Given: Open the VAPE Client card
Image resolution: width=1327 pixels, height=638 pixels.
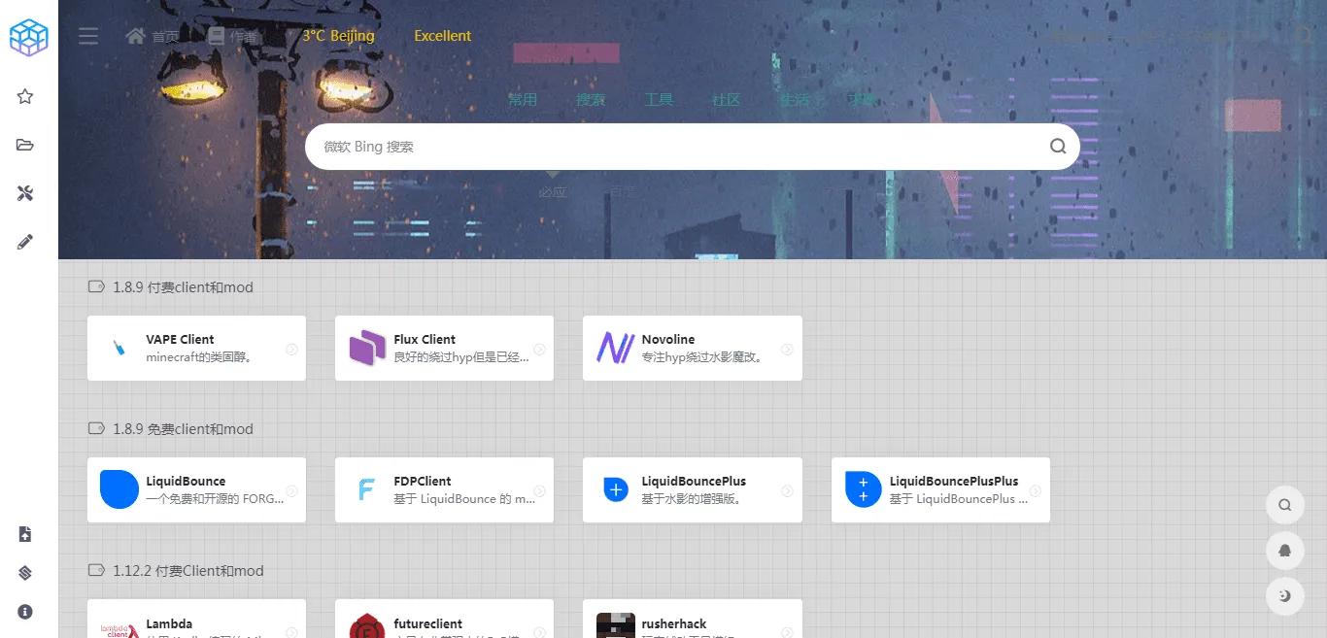Looking at the screenshot, I should click(196, 348).
